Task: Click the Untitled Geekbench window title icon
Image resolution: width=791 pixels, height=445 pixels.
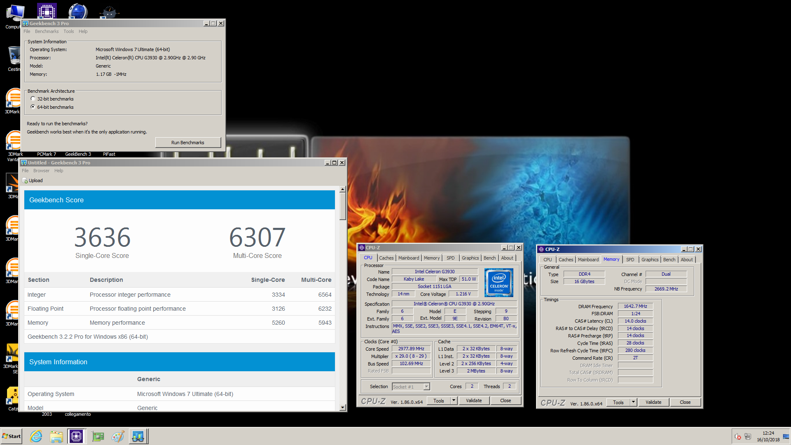Action: [x=24, y=163]
